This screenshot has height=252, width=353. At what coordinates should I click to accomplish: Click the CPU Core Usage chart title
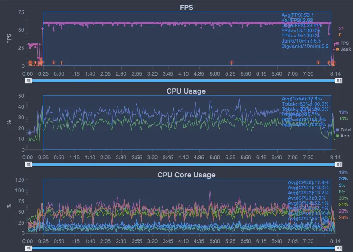186,175
